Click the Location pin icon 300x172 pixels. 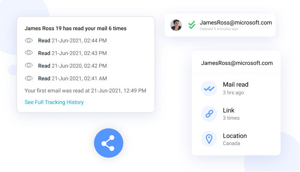click(209, 139)
